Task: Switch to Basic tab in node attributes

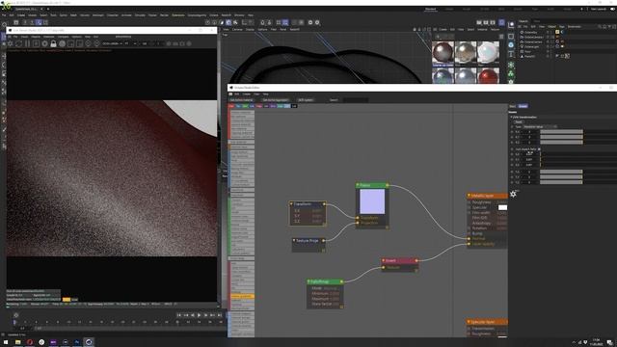Action: 513,106
